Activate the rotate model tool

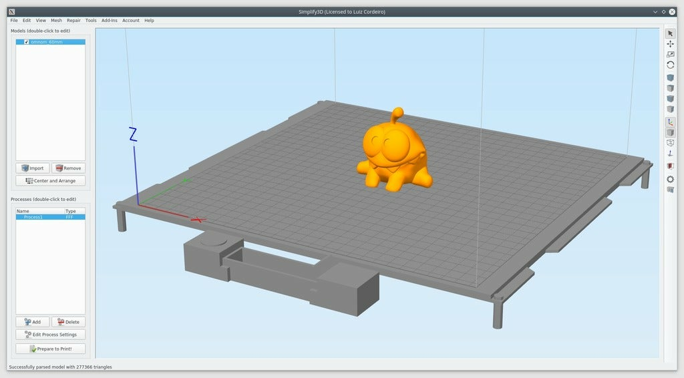(671, 65)
